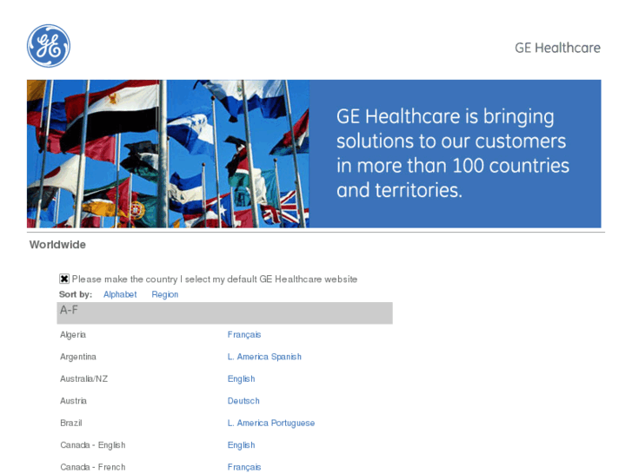The height and width of the screenshot is (473, 632).
Task: Click the Worldwide heading
Action: click(57, 245)
